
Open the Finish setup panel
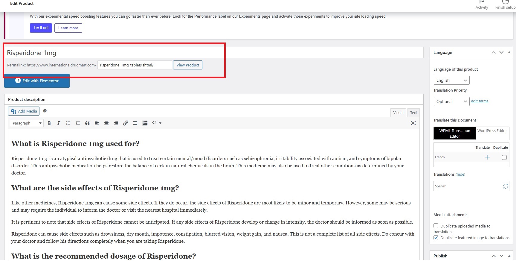tap(505, 5)
